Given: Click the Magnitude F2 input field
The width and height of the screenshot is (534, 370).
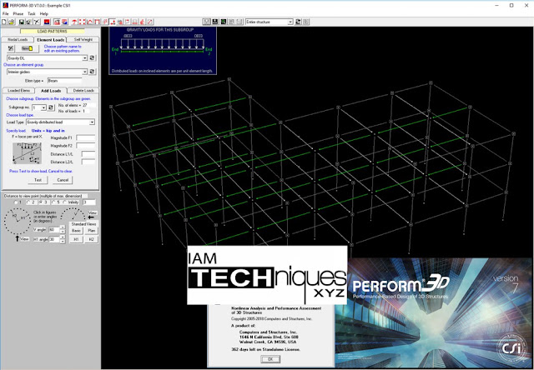Looking at the screenshot, I should pos(85,146).
